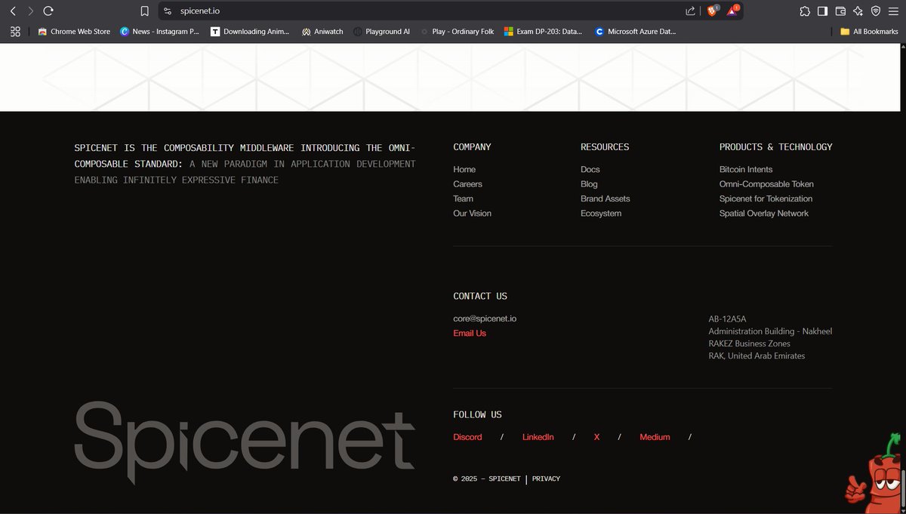Open the browser main menu hamburger

click(x=894, y=11)
